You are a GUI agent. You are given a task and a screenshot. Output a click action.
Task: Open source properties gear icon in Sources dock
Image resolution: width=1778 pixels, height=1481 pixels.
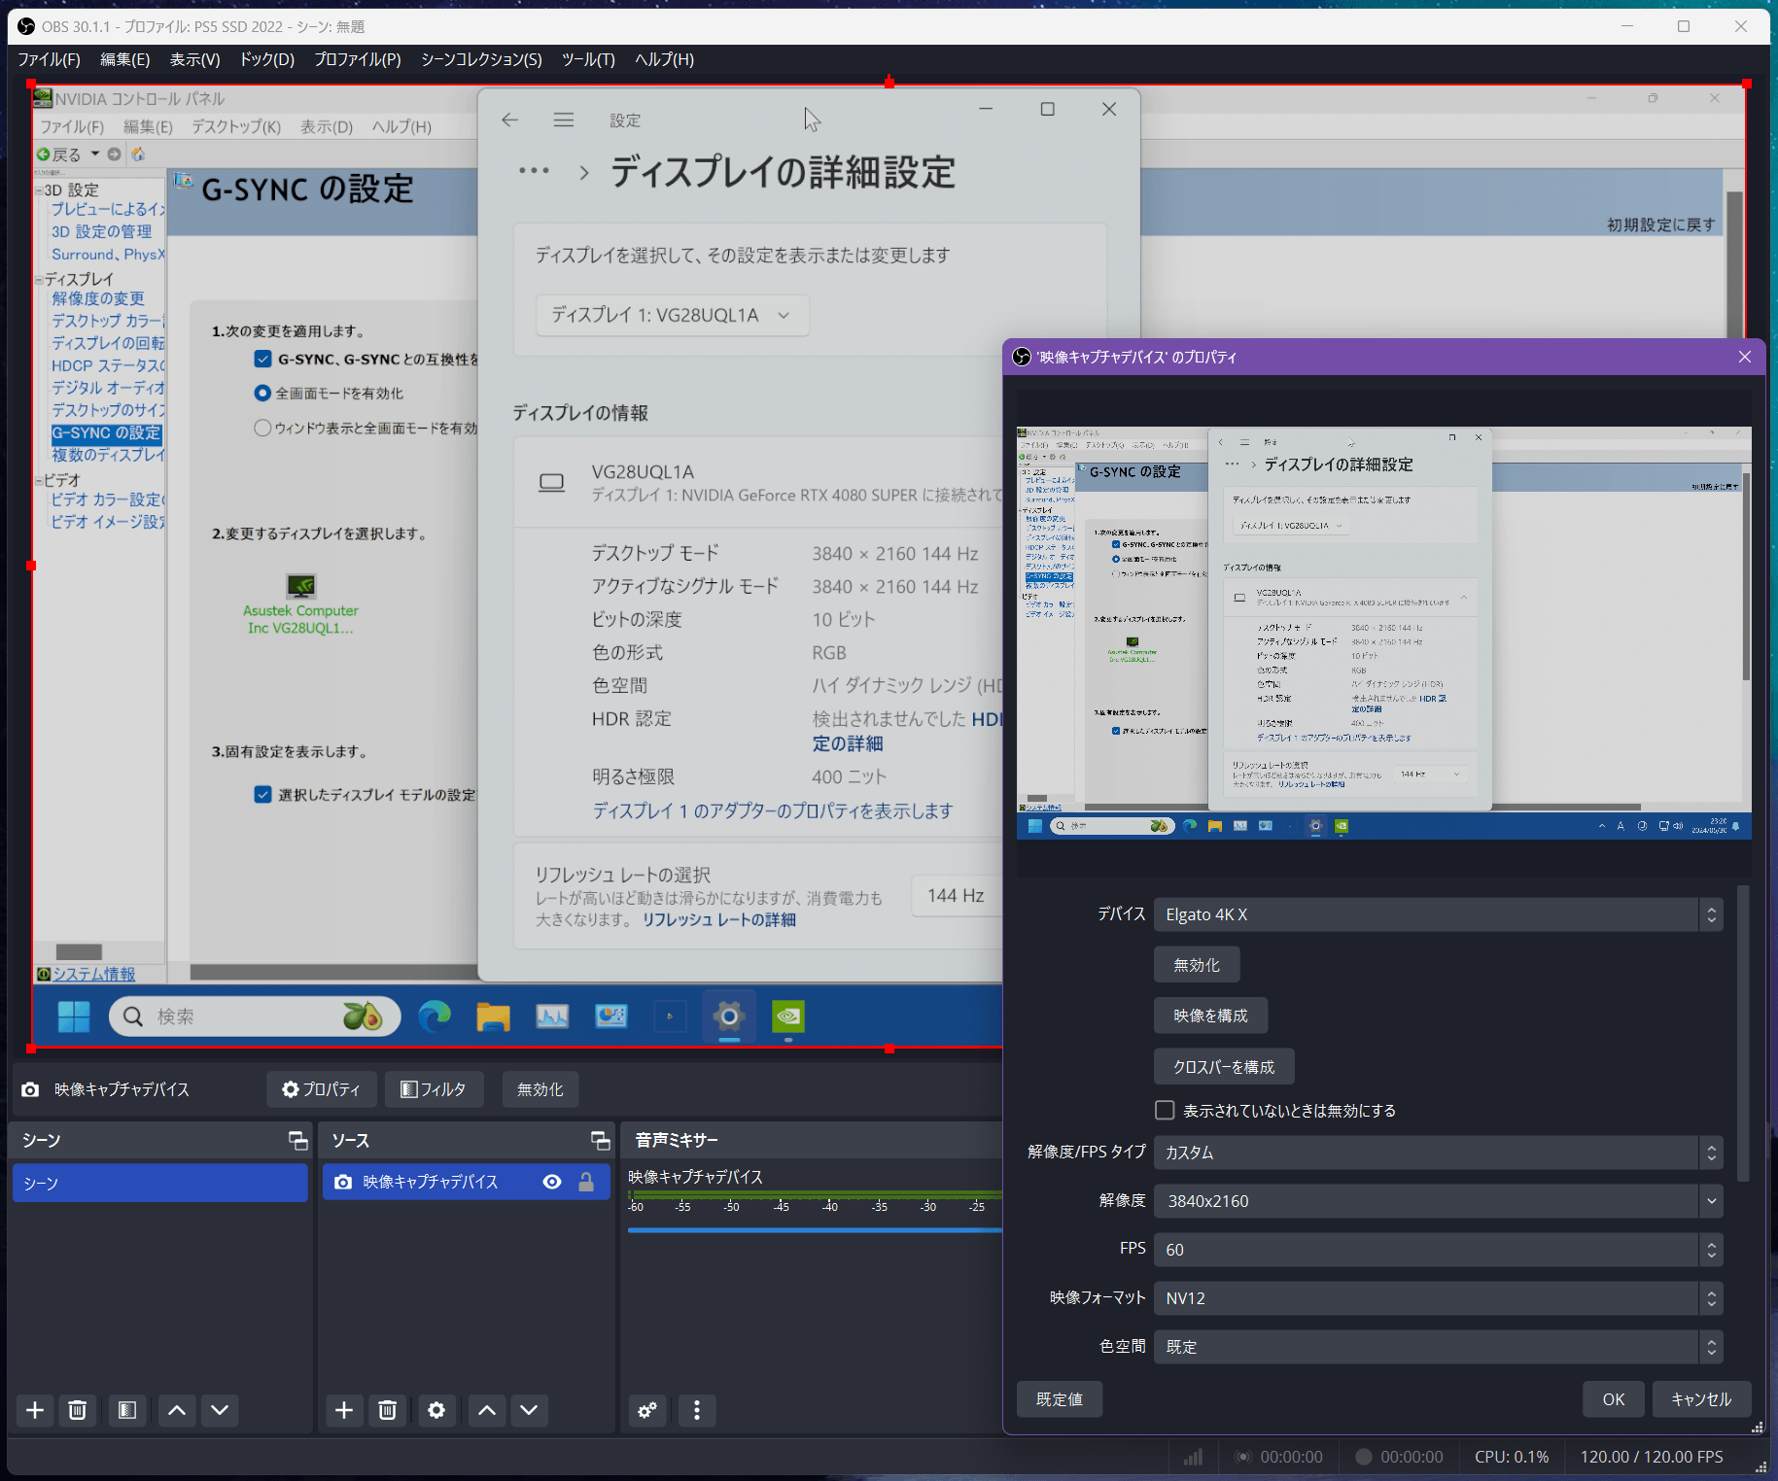pos(436,1410)
